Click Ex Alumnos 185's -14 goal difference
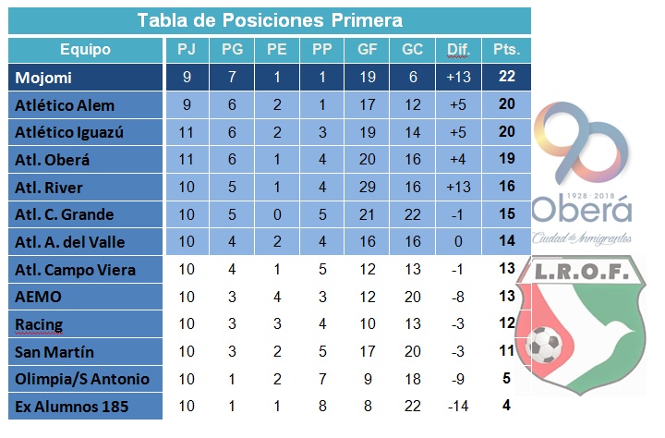Image resolution: width=665 pixels, height=438 pixels. click(x=458, y=407)
